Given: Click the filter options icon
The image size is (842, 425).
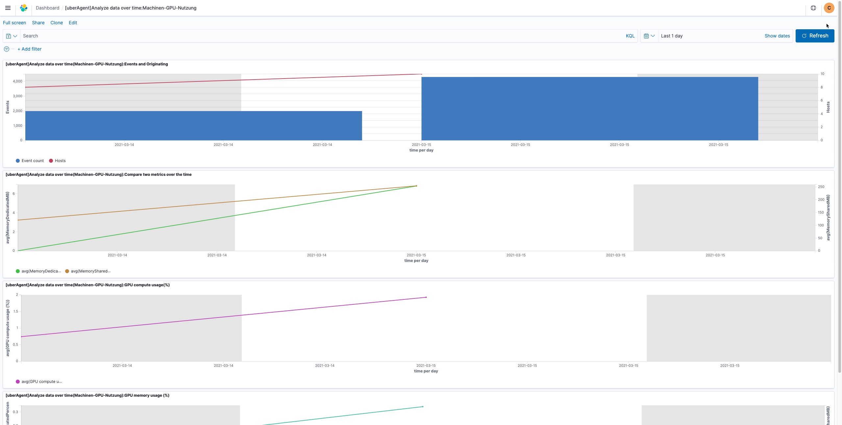Looking at the screenshot, I should click(7, 49).
